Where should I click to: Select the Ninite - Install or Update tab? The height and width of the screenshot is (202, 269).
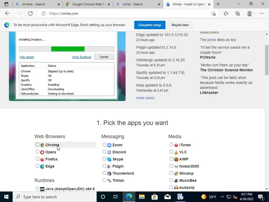pyautogui.click(x=189, y=4)
